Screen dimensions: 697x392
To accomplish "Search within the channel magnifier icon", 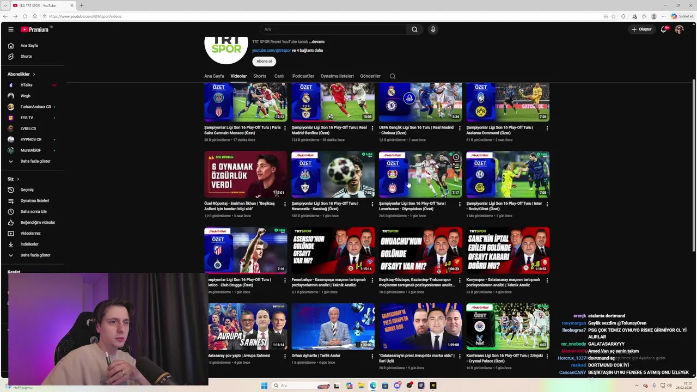I will (x=392, y=76).
